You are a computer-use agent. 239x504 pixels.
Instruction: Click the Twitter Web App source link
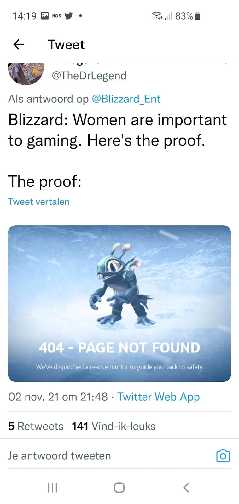(159, 397)
